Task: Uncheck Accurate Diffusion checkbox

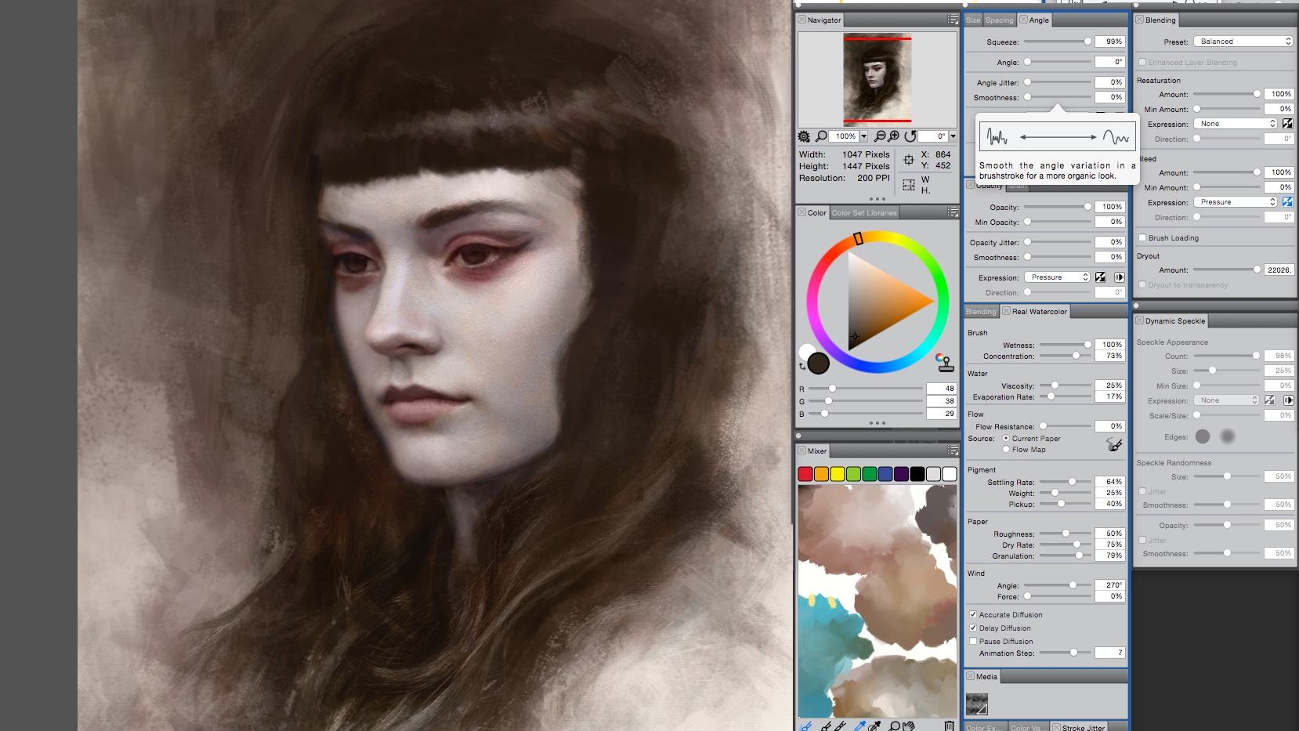Action: [x=973, y=614]
